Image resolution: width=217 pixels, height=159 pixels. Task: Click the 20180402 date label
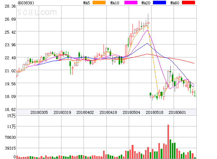[x=85, y=112]
